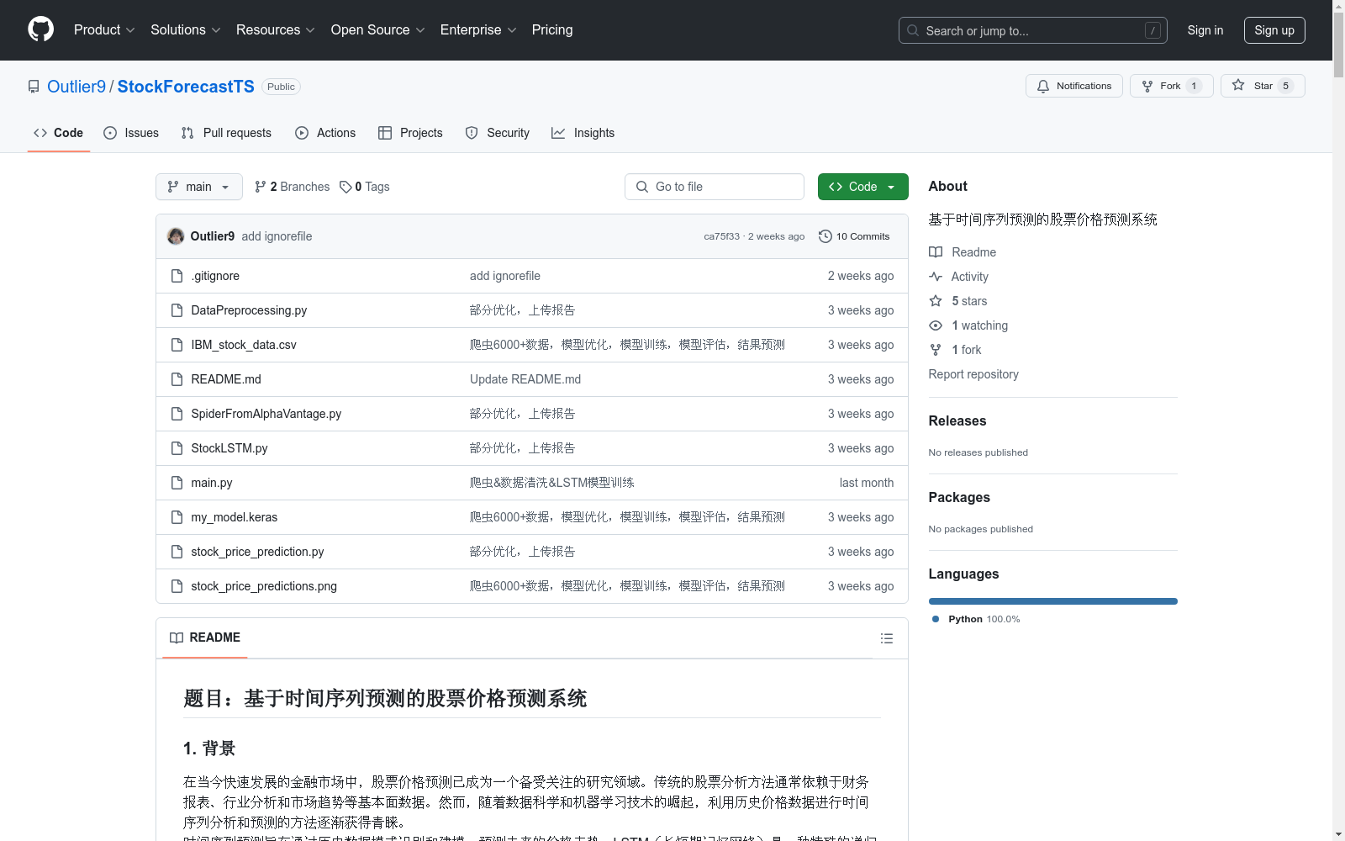Expand the Solutions menu
The width and height of the screenshot is (1345, 841).
click(185, 29)
